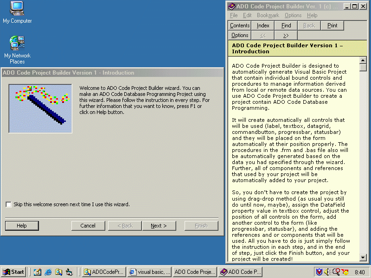Screen dimensions: 371x278
Task: Open the Bookmark menu in help window
Action: point(268,15)
